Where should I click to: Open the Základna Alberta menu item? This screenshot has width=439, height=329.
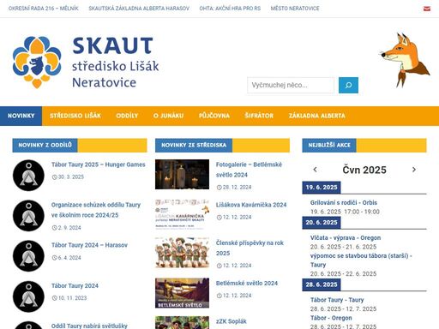(317, 116)
